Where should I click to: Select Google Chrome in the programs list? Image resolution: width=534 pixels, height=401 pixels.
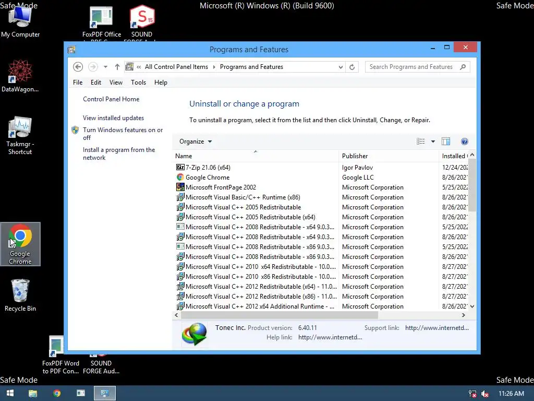click(208, 178)
